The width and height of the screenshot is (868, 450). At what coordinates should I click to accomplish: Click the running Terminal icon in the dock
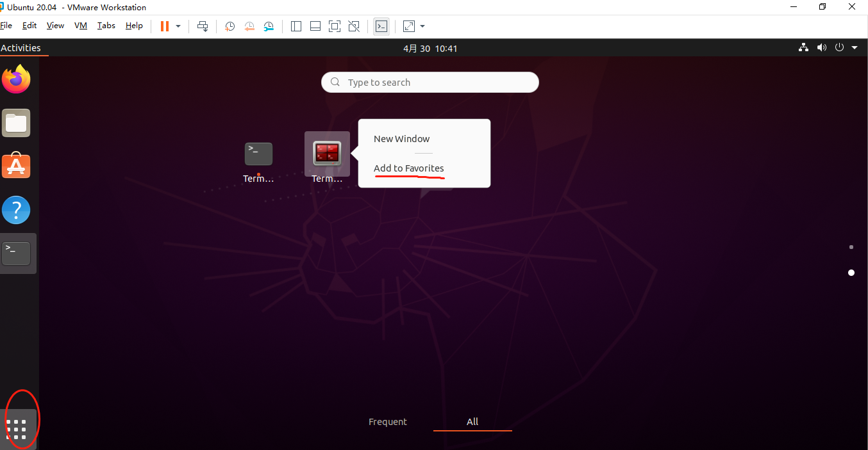pyautogui.click(x=17, y=253)
